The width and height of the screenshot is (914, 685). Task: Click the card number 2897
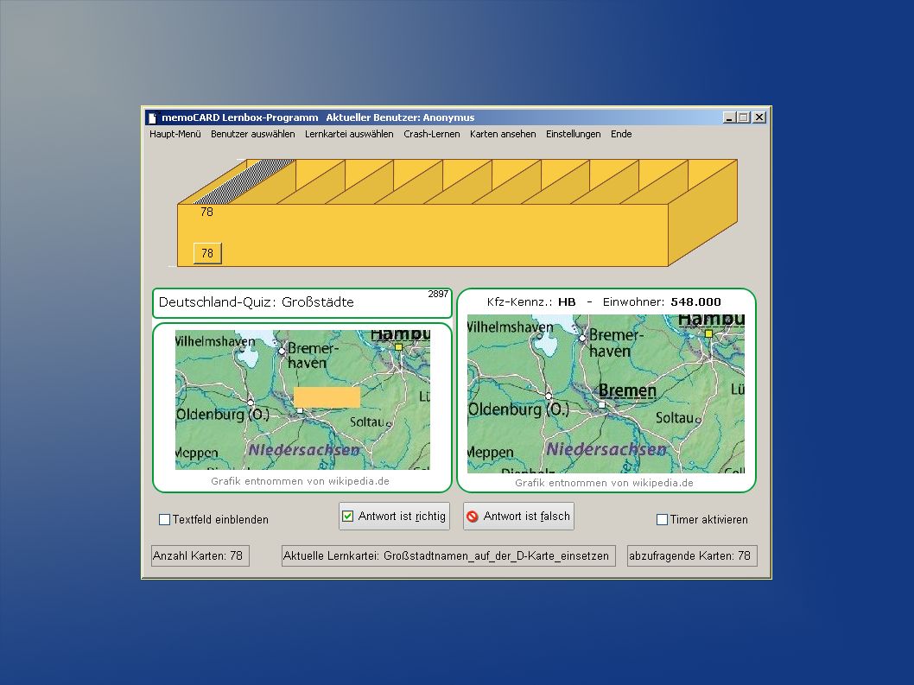point(438,294)
